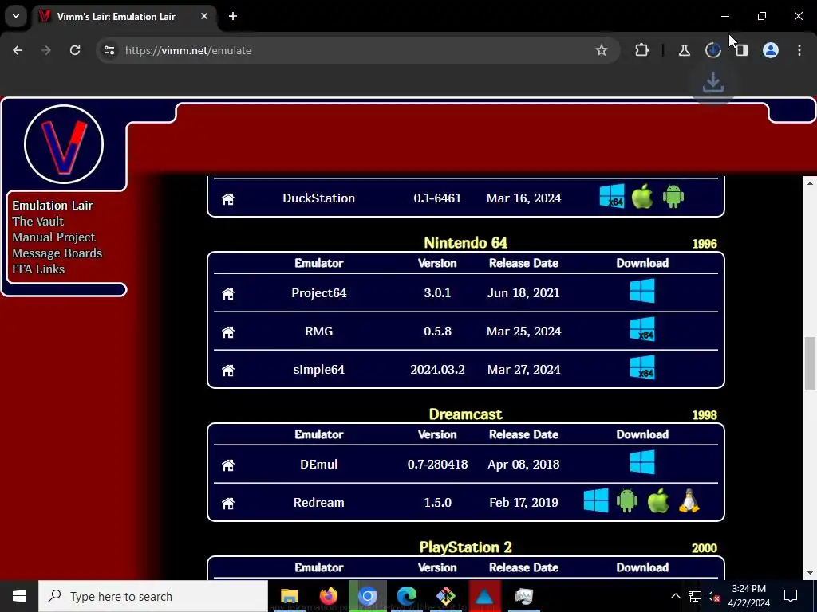817x612 pixels.
Task: Click the RMG emulator name
Action: [x=318, y=331]
